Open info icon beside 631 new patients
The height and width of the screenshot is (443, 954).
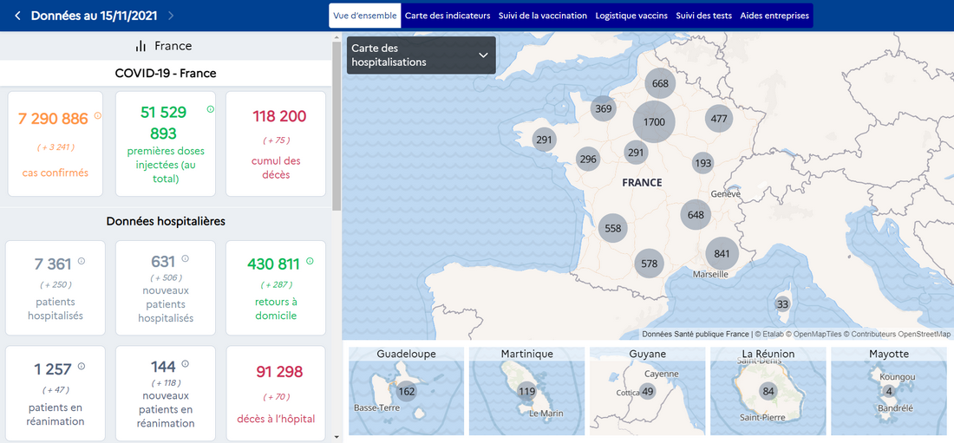pyautogui.click(x=185, y=258)
